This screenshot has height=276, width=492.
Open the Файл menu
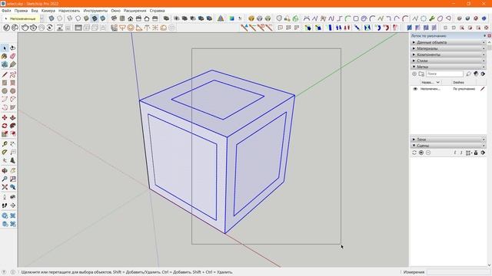point(6,11)
